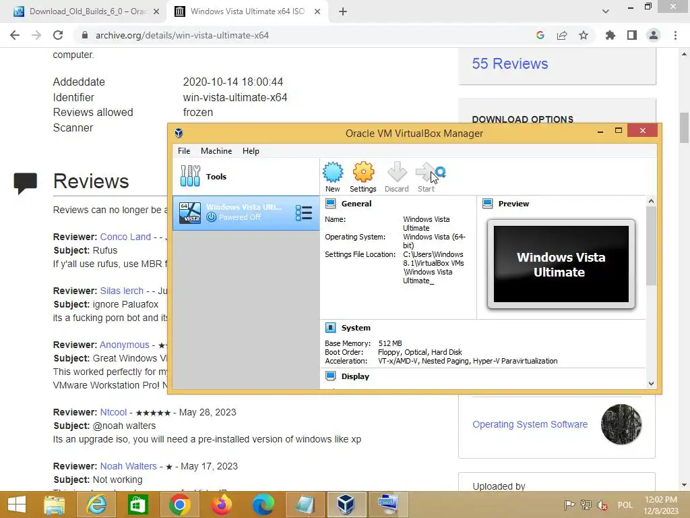Open Windows Store from taskbar
This screenshot has height=518, width=690.
click(x=137, y=505)
